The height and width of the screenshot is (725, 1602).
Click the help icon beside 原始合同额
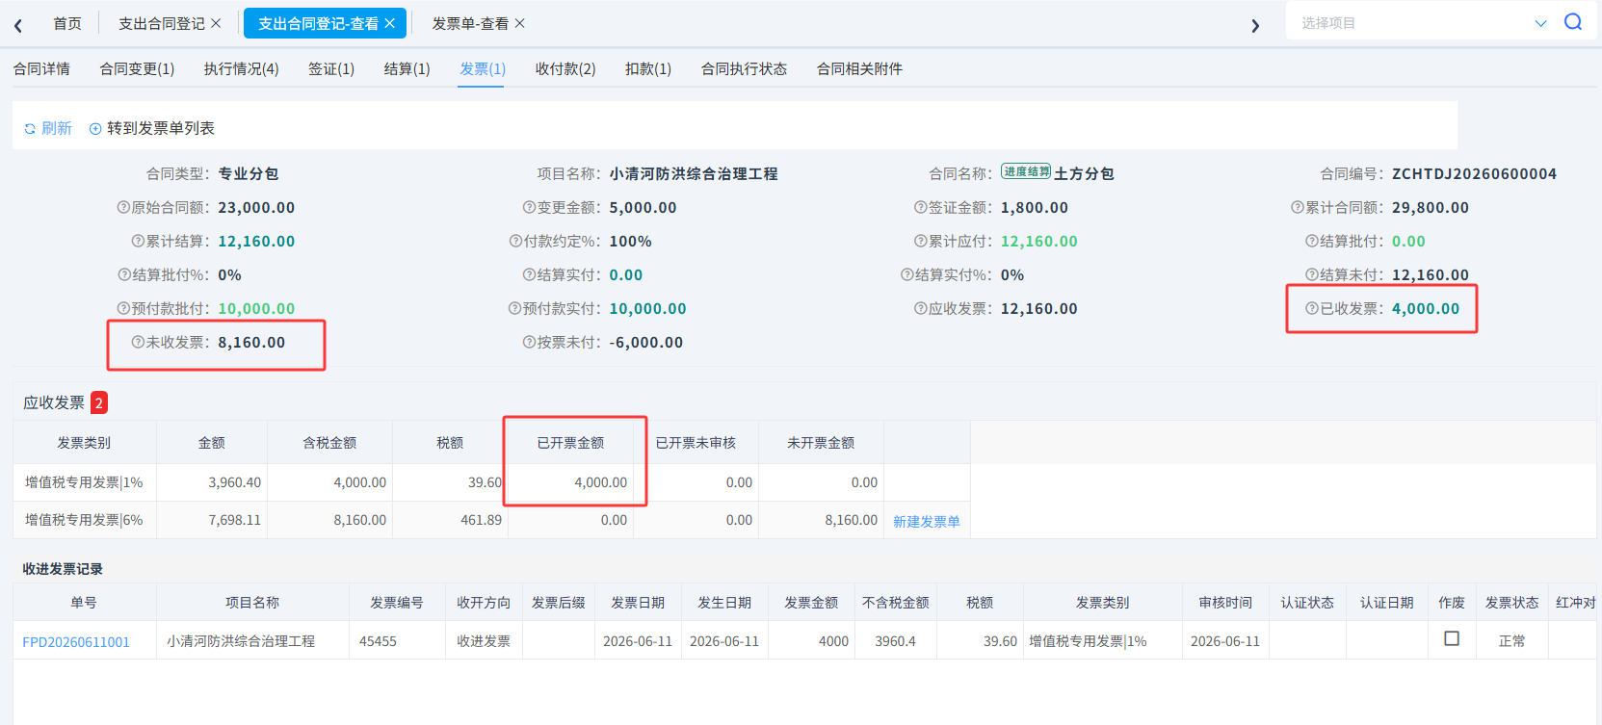coord(123,207)
